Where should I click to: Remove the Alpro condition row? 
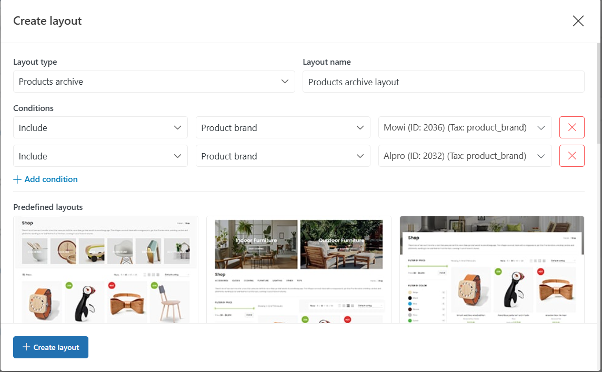pos(571,156)
